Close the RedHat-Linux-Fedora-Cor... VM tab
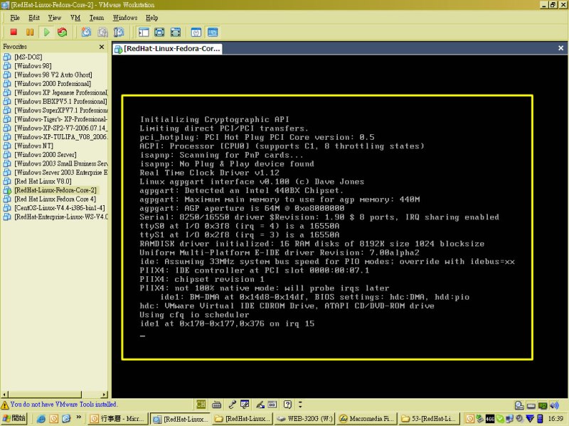The width and height of the screenshot is (569, 426). point(560,48)
